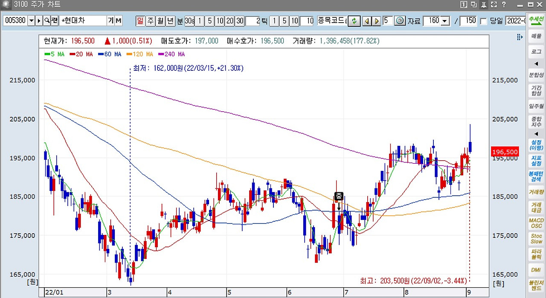Viewport: 546px width, 298px height.
Task: Open the 자료 count dropdown arrow
Action: tap(445, 20)
